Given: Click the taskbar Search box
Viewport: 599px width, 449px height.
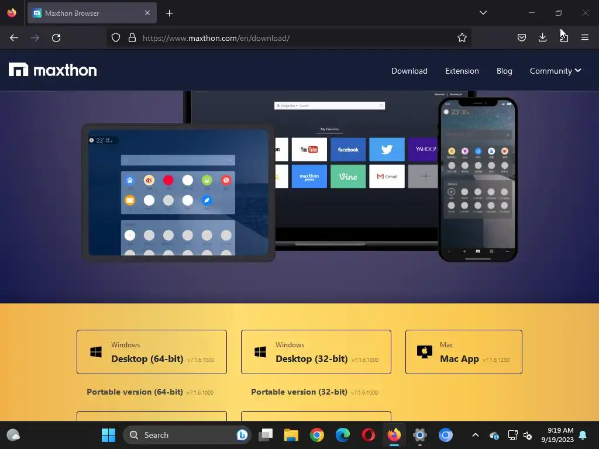Looking at the screenshot, I should point(187,435).
